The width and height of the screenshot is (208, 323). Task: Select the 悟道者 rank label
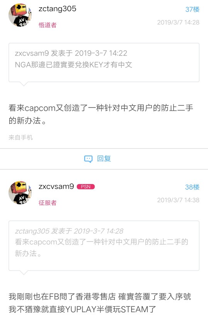(x=47, y=25)
